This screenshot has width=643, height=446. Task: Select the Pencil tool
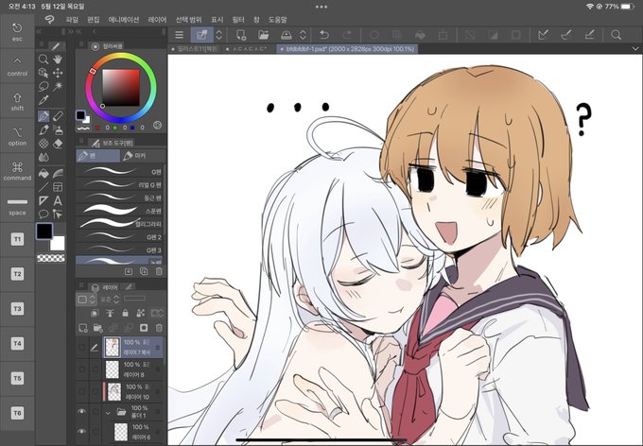pos(58,116)
